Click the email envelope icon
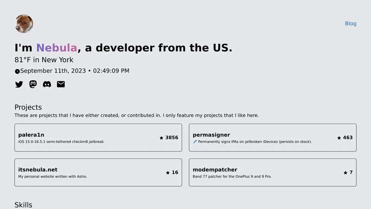This screenshot has height=209, width=371. 61,84
